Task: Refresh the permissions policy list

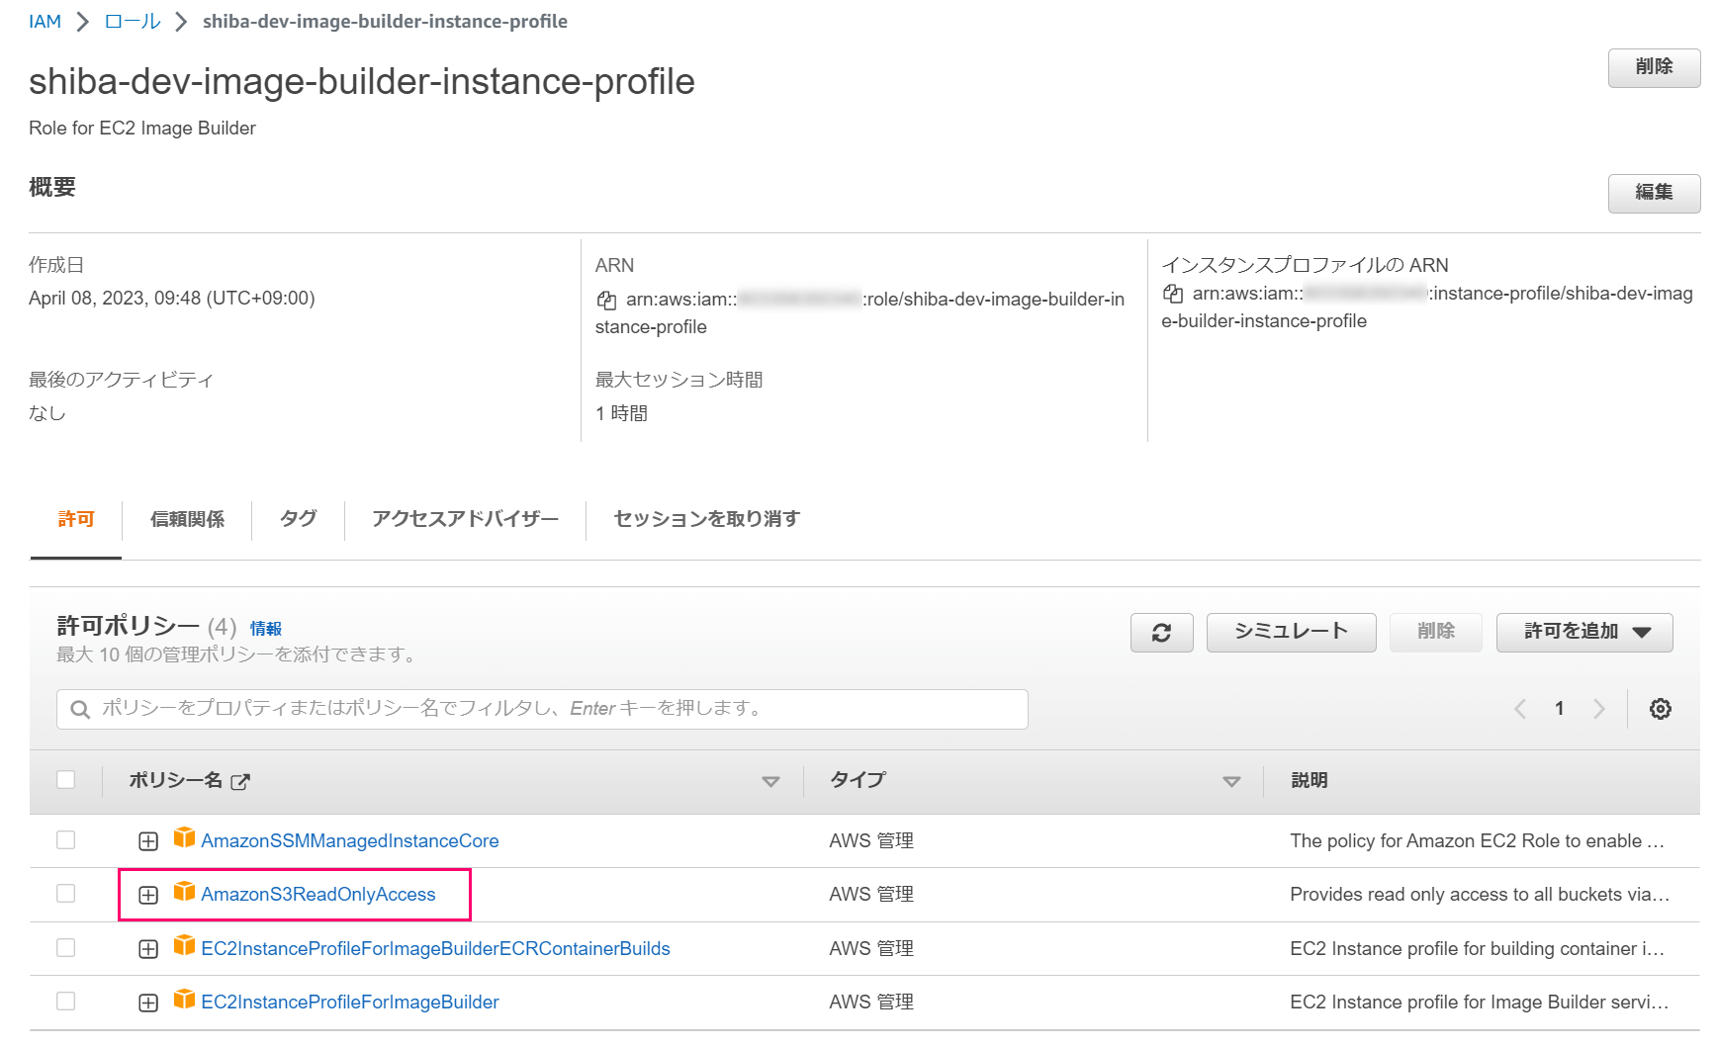Action: pyautogui.click(x=1162, y=633)
